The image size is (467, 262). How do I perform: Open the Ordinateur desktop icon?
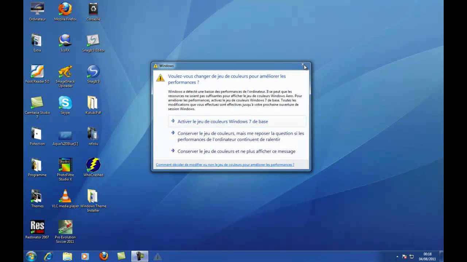[37, 12]
